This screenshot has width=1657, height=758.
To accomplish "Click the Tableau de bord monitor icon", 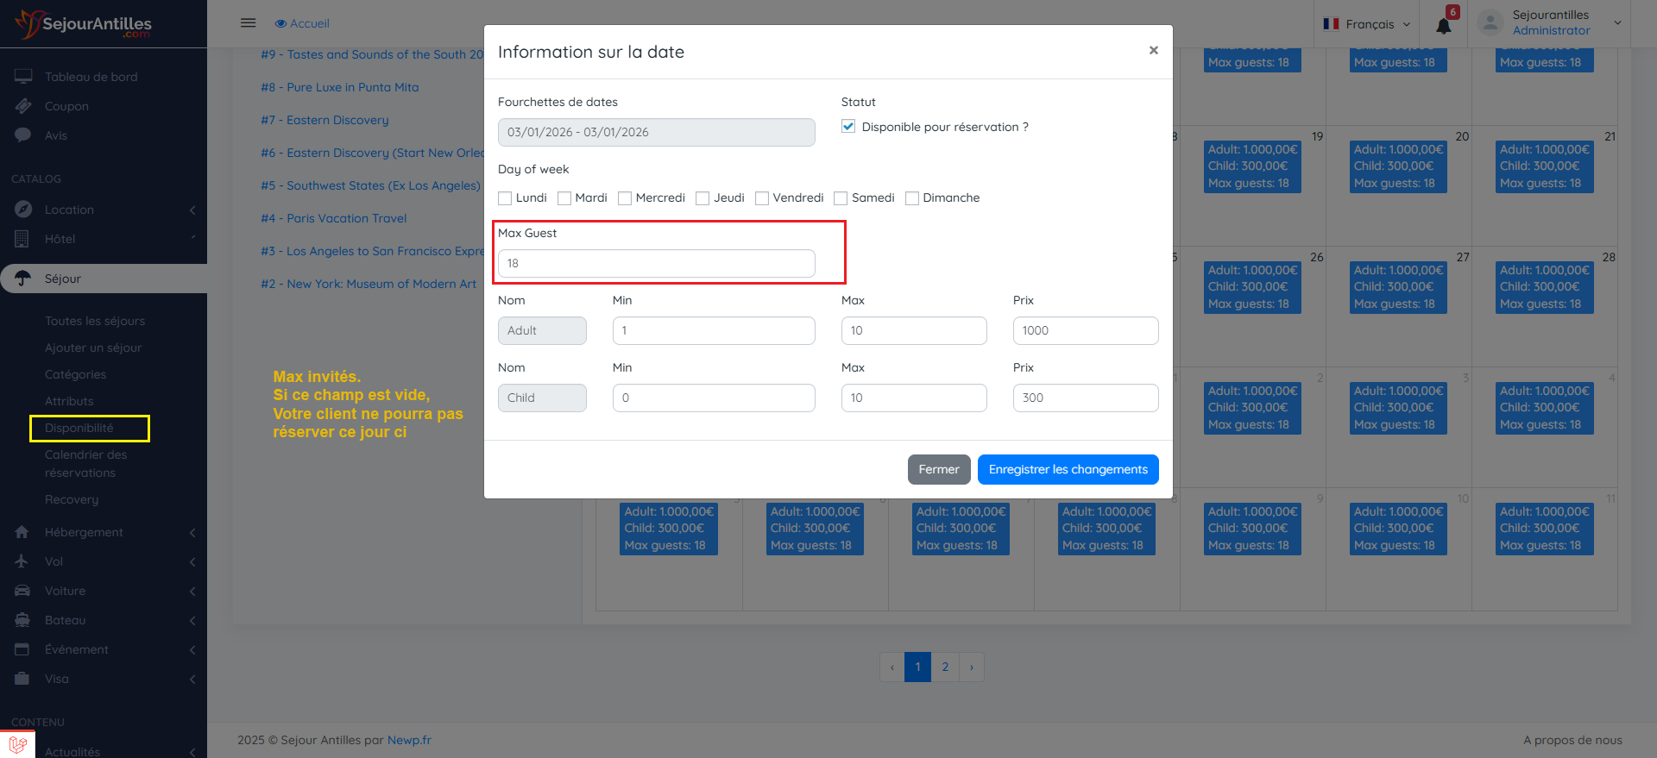I will click(x=23, y=77).
